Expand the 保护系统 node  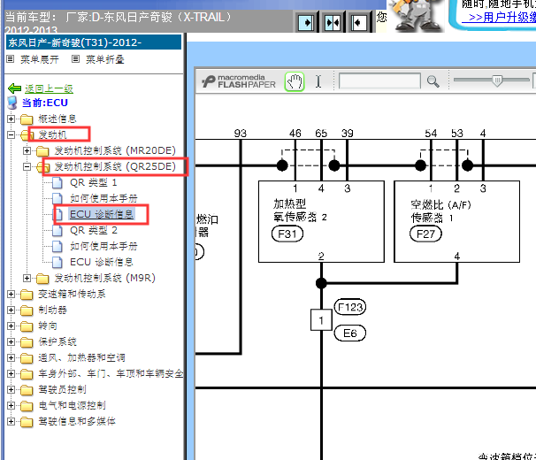tap(11, 342)
